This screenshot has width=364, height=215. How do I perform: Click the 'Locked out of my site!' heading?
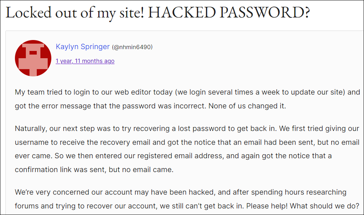pos(75,13)
